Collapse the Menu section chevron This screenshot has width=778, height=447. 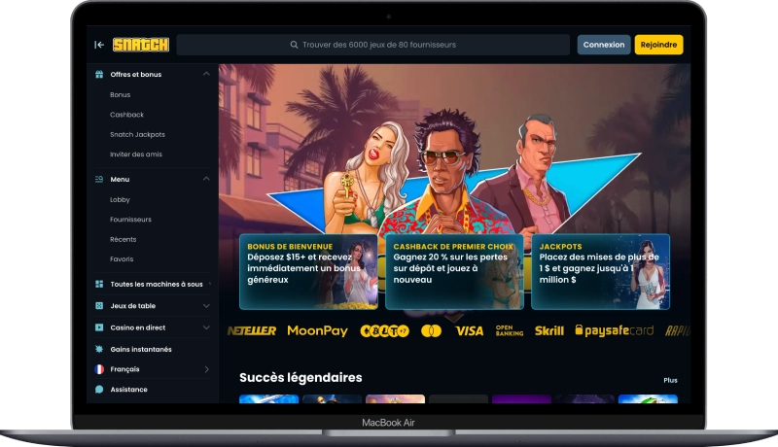tap(206, 179)
